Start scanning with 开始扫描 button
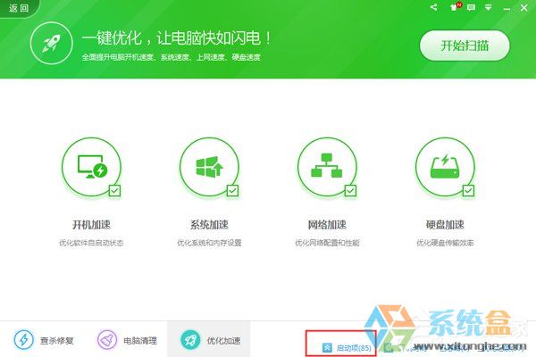Image resolution: width=536 pixels, height=357 pixels. click(x=465, y=46)
